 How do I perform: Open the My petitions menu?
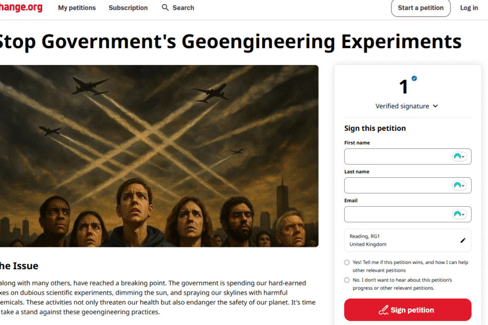click(x=77, y=8)
